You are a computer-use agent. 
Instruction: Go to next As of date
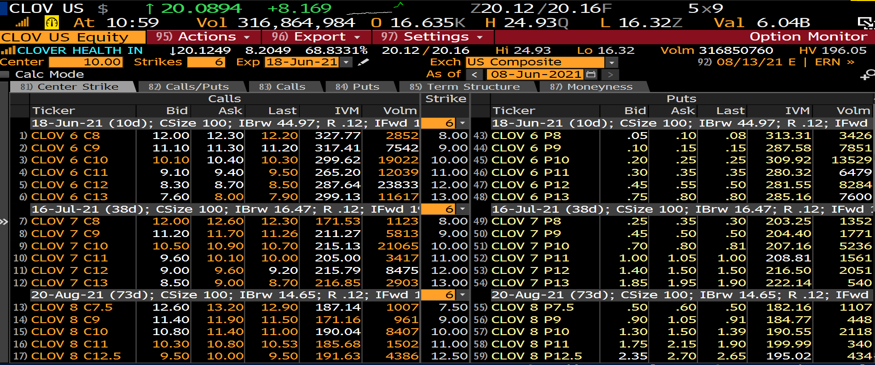point(610,75)
